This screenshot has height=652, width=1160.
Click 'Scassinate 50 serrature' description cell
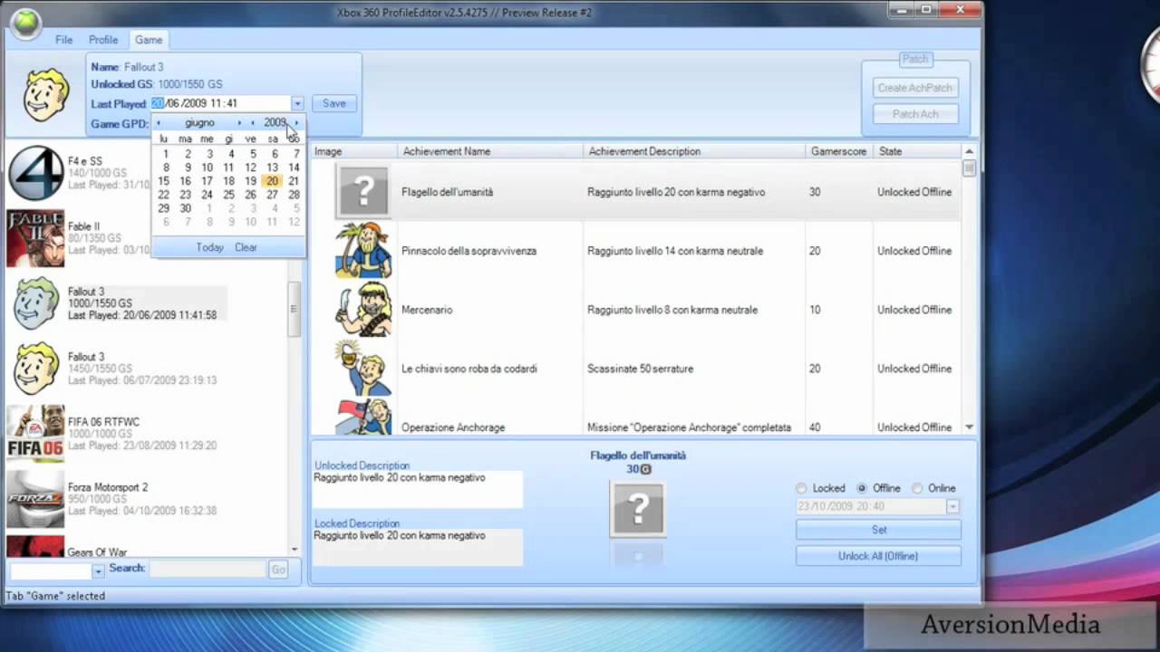[639, 369]
